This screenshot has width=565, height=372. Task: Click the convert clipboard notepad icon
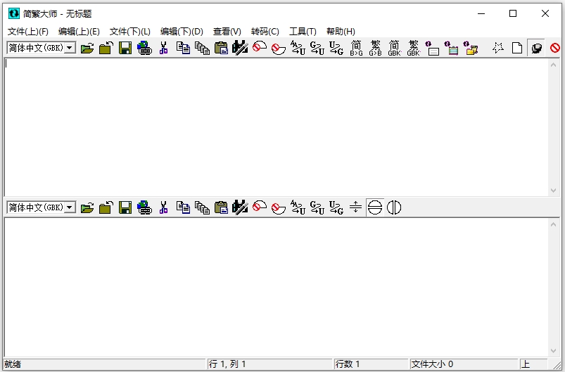click(452, 48)
